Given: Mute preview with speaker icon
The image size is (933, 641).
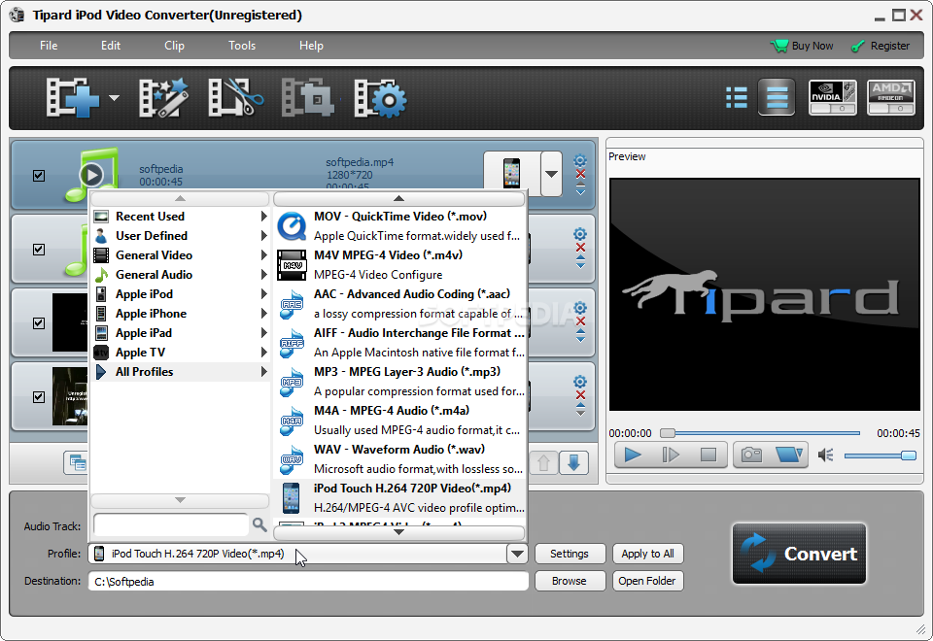Looking at the screenshot, I should tap(825, 455).
